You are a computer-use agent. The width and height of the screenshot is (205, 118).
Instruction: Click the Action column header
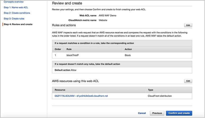click(x=128, y=49)
